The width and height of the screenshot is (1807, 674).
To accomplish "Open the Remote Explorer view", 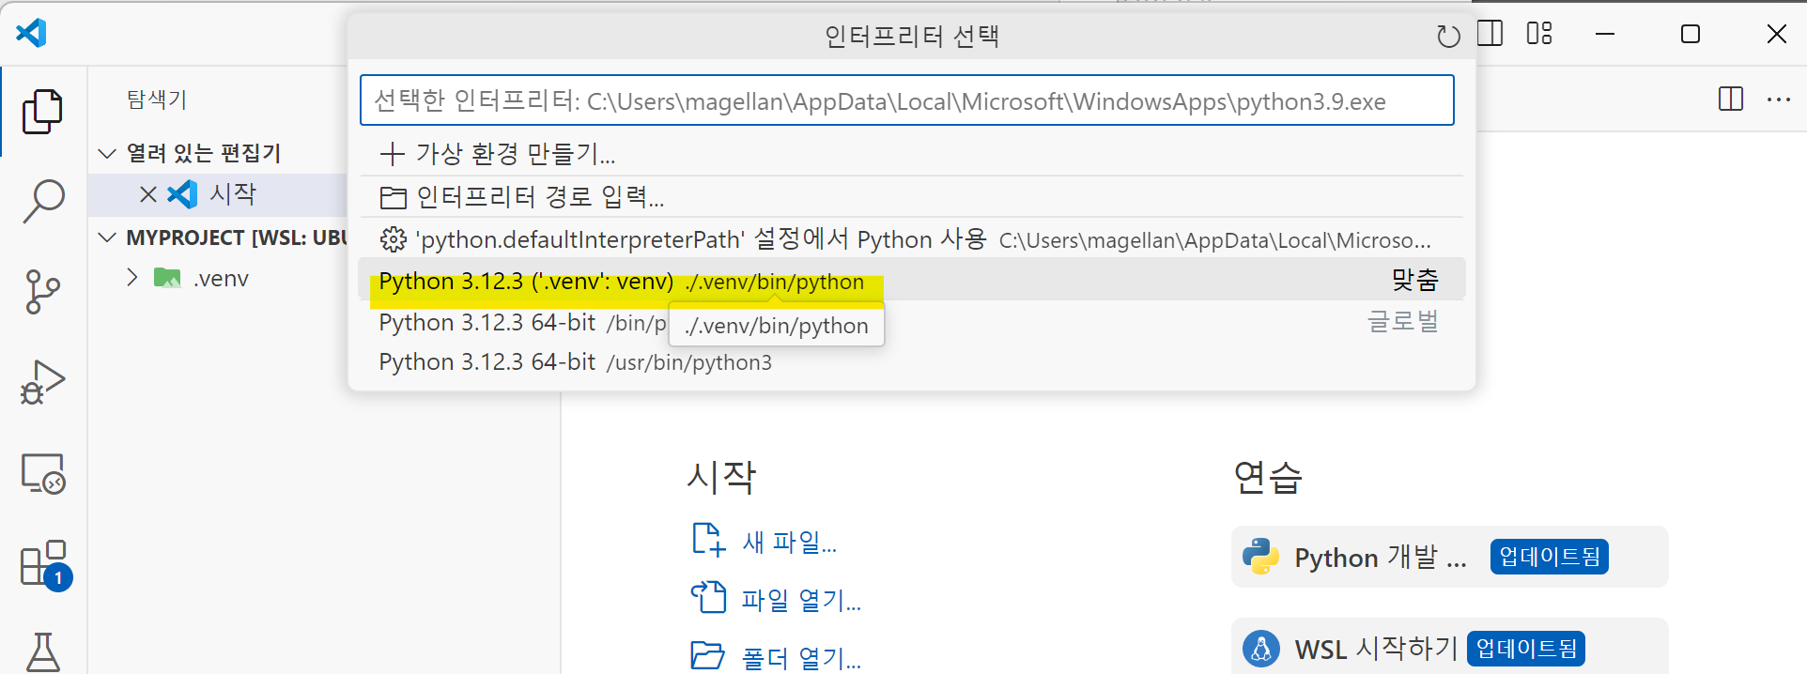I will (42, 473).
